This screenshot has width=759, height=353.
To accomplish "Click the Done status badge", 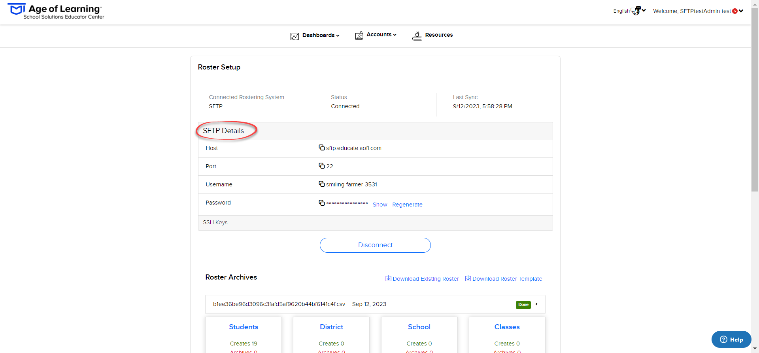I will 523,304.
